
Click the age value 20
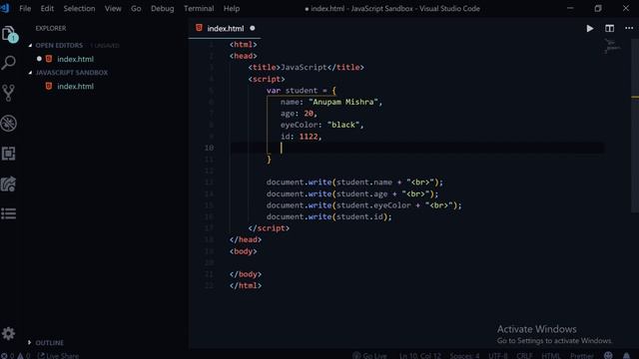click(x=309, y=114)
